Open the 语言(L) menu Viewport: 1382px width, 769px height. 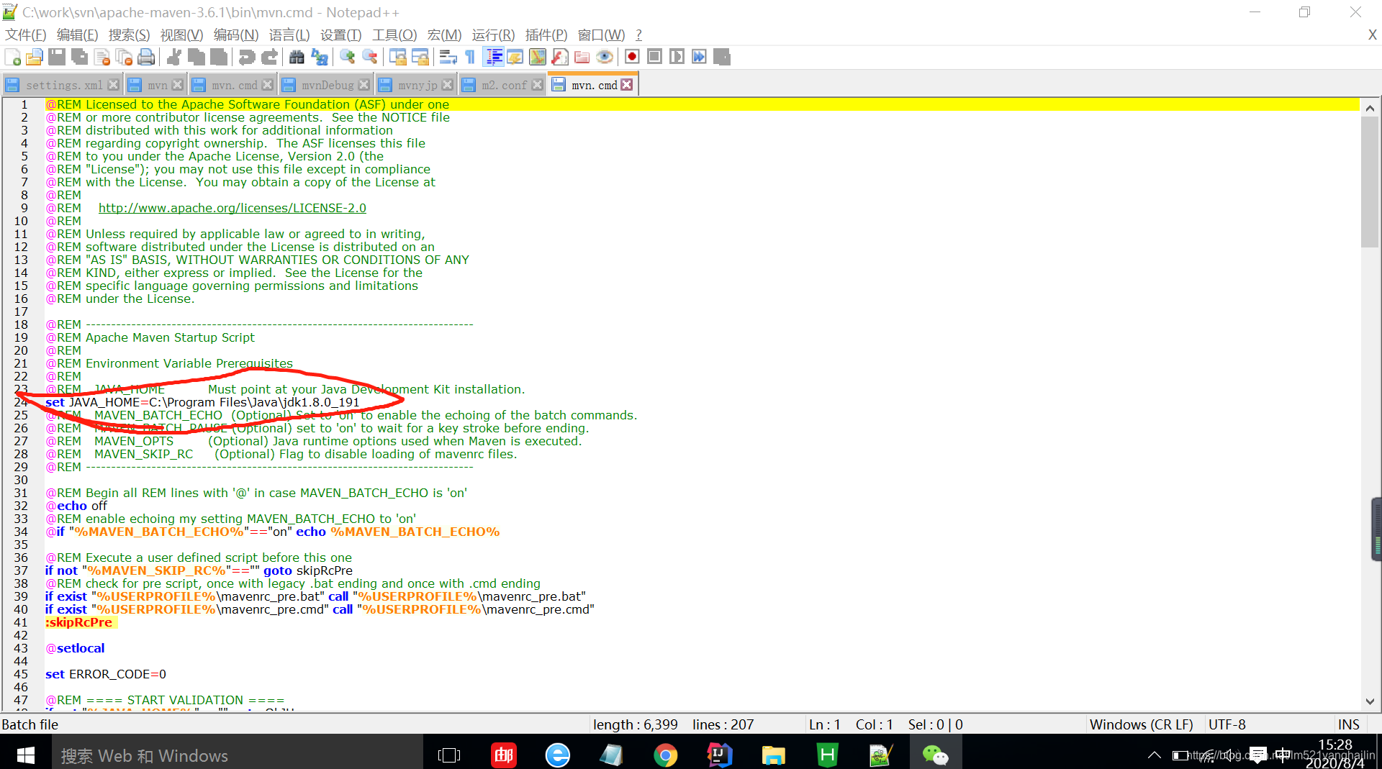click(289, 35)
